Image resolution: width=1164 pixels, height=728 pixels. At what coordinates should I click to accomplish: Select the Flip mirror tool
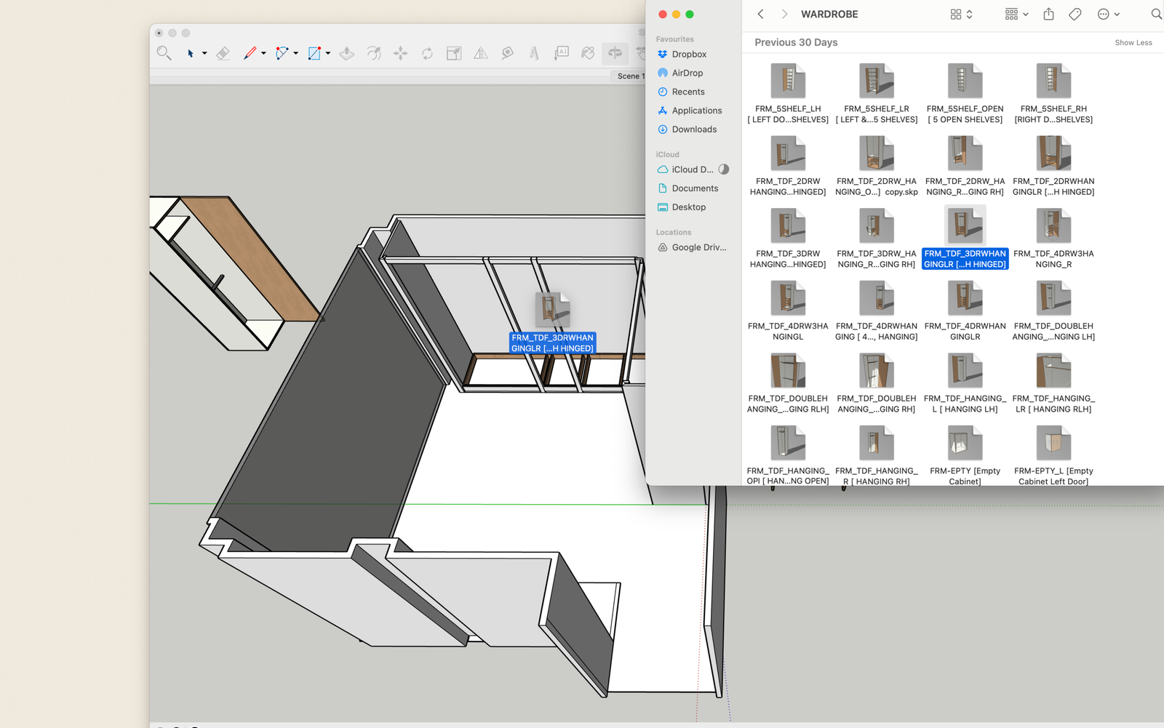(481, 53)
